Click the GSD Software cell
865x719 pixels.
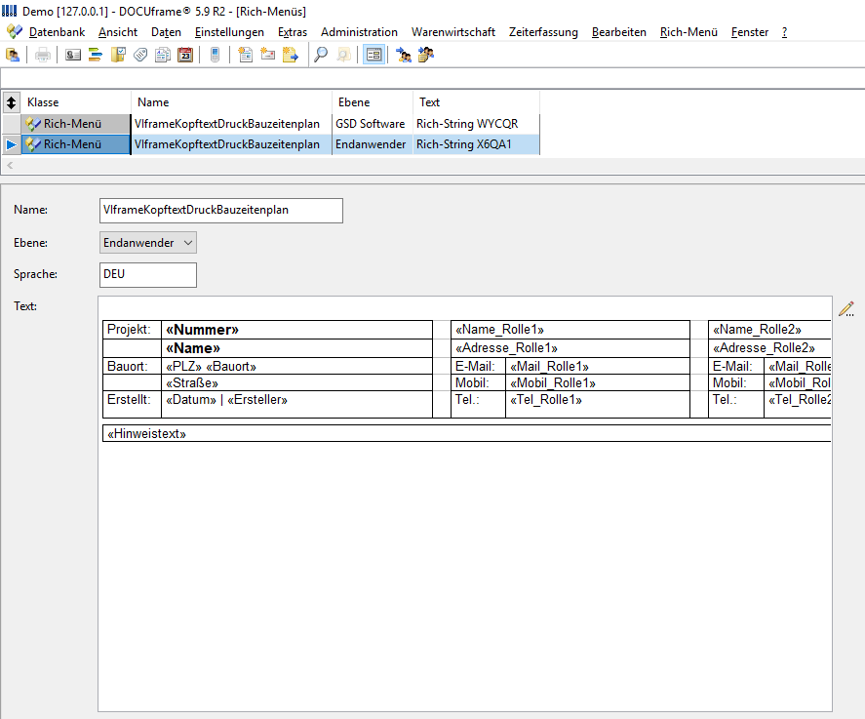point(373,124)
